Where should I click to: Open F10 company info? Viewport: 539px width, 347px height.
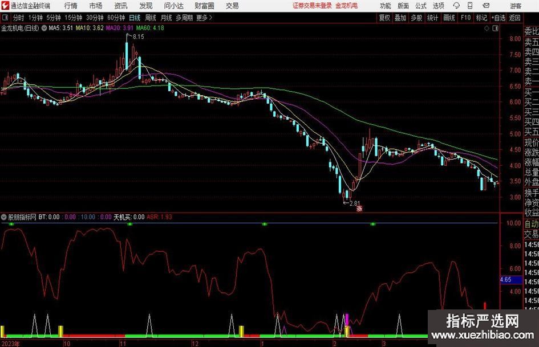click(466, 18)
